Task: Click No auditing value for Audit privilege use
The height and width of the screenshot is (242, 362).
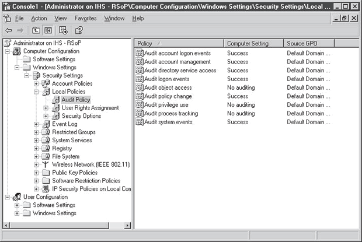Action: pyautogui.click(x=241, y=105)
